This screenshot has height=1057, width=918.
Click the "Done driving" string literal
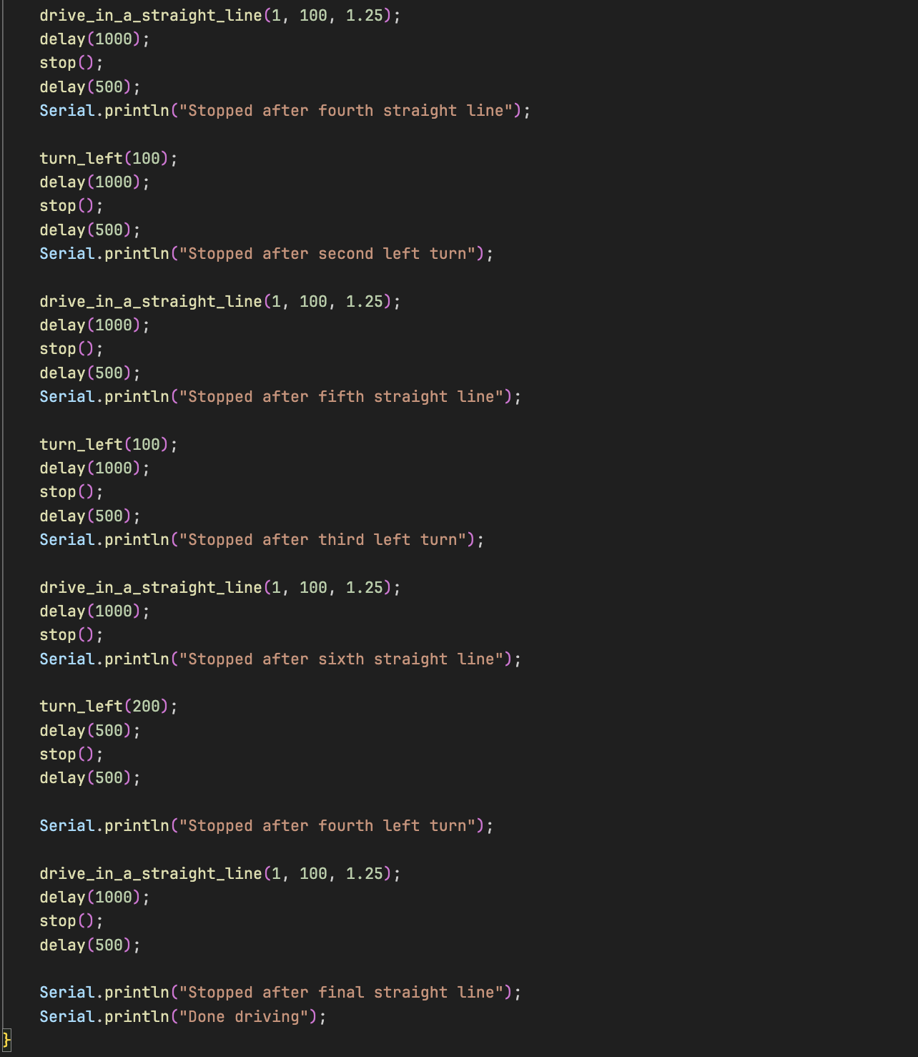click(x=248, y=1017)
